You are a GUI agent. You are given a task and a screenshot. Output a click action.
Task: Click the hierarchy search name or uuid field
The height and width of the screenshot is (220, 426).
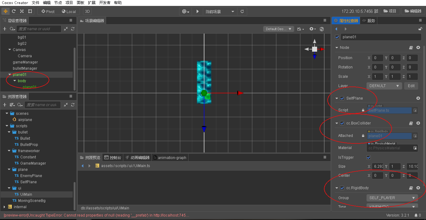tap(39, 29)
